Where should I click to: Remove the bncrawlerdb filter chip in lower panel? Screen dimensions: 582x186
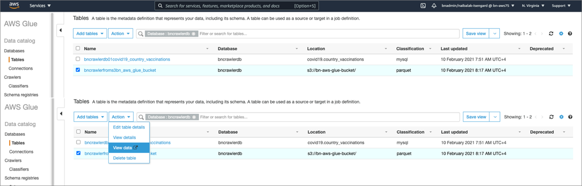tap(194, 117)
